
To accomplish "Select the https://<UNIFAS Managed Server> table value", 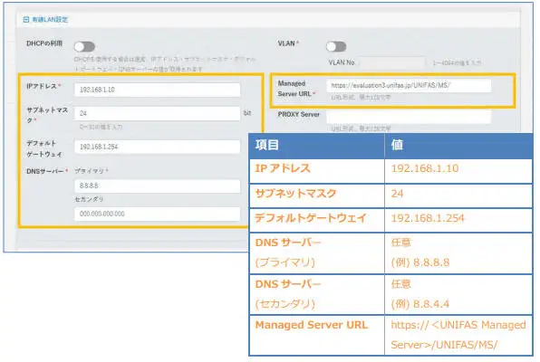I will tap(458, 335).
